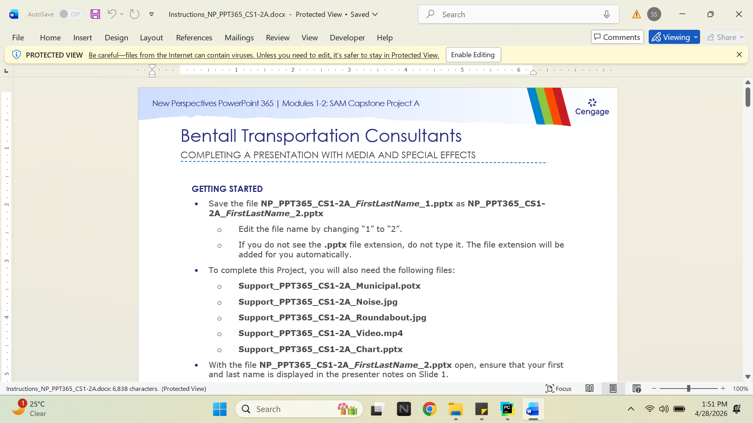Open the Help tab
The width and height of the screenshot is (753, 423).
click(x=385, y=38)
